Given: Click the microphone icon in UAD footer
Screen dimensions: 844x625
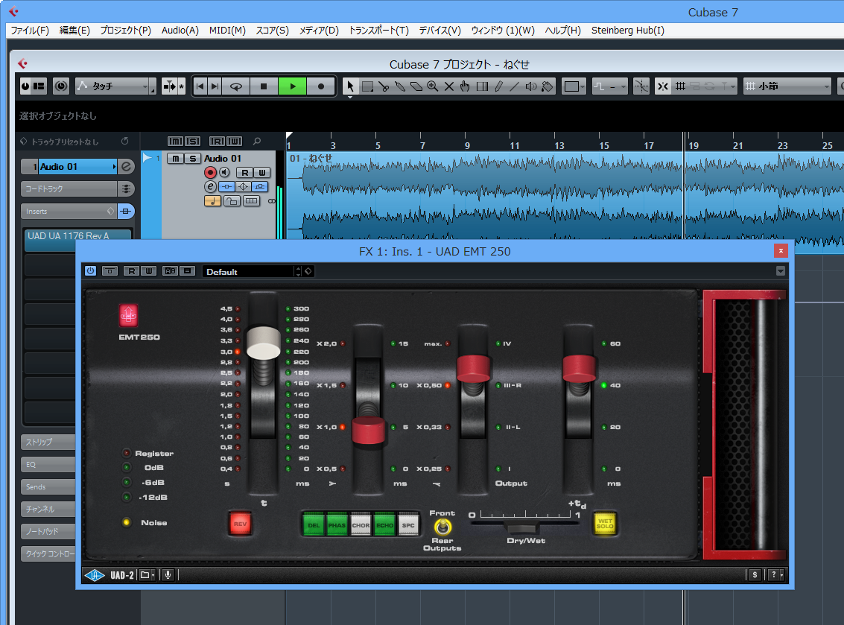Looking at the screenshot, I should [168, 576].
